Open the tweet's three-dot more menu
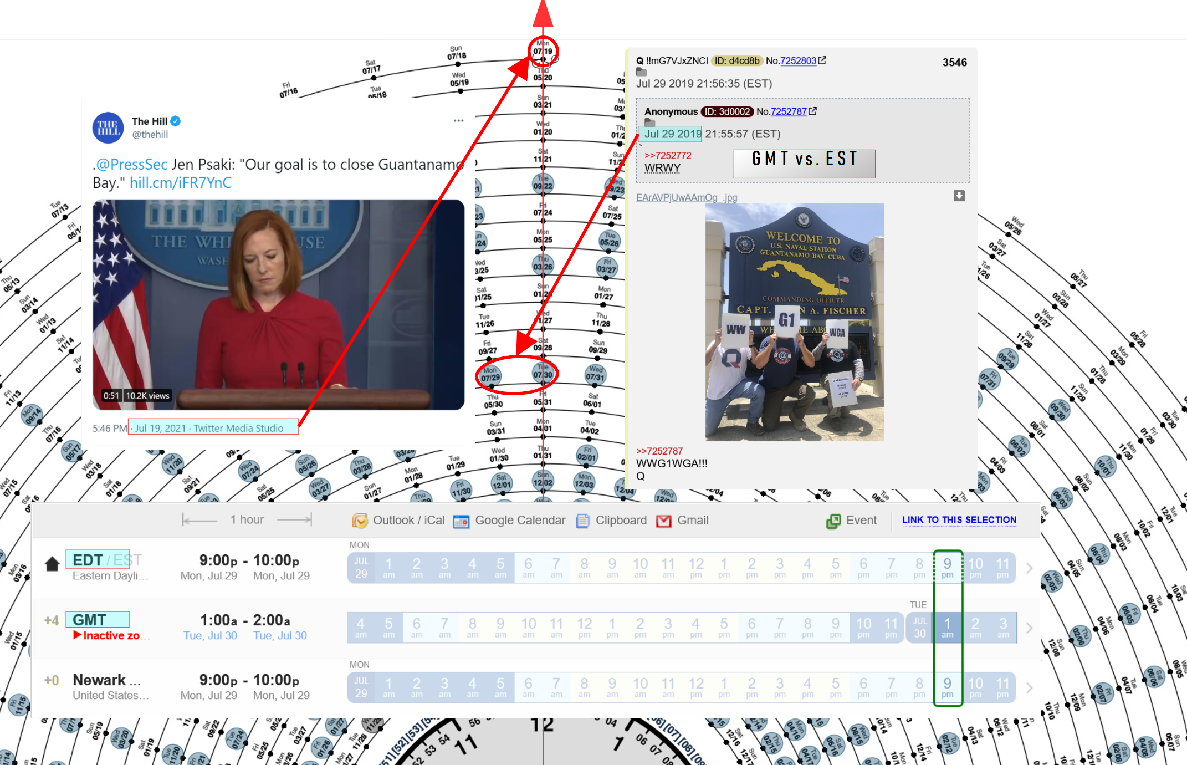The width and height of the screenshot is (1187, 765). (x=458, y=121)
